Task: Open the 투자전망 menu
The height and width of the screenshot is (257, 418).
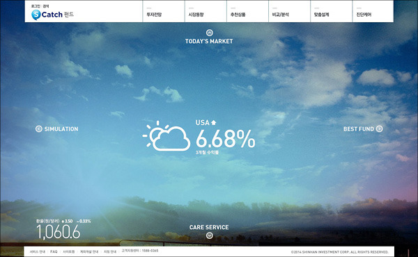Action: pos(154,15)
